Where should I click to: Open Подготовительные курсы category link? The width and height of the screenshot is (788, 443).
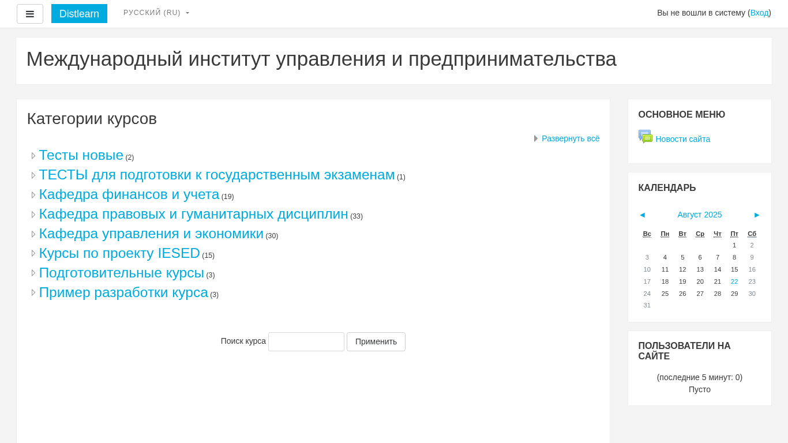point(122,273)
